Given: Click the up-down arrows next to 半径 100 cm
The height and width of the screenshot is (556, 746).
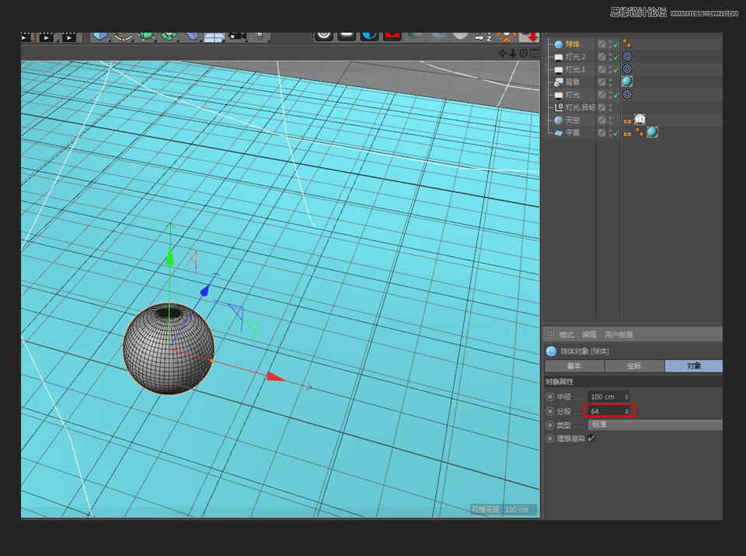Looking at the screenshot, I should 626,397.
